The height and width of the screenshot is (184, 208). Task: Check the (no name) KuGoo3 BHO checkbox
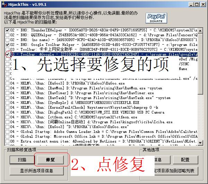[7, 40]
